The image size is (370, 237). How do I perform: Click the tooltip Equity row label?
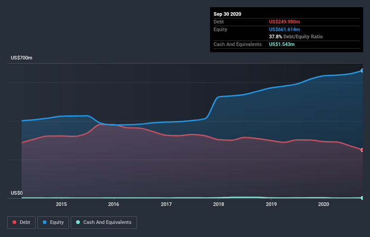tap(220, 29)
